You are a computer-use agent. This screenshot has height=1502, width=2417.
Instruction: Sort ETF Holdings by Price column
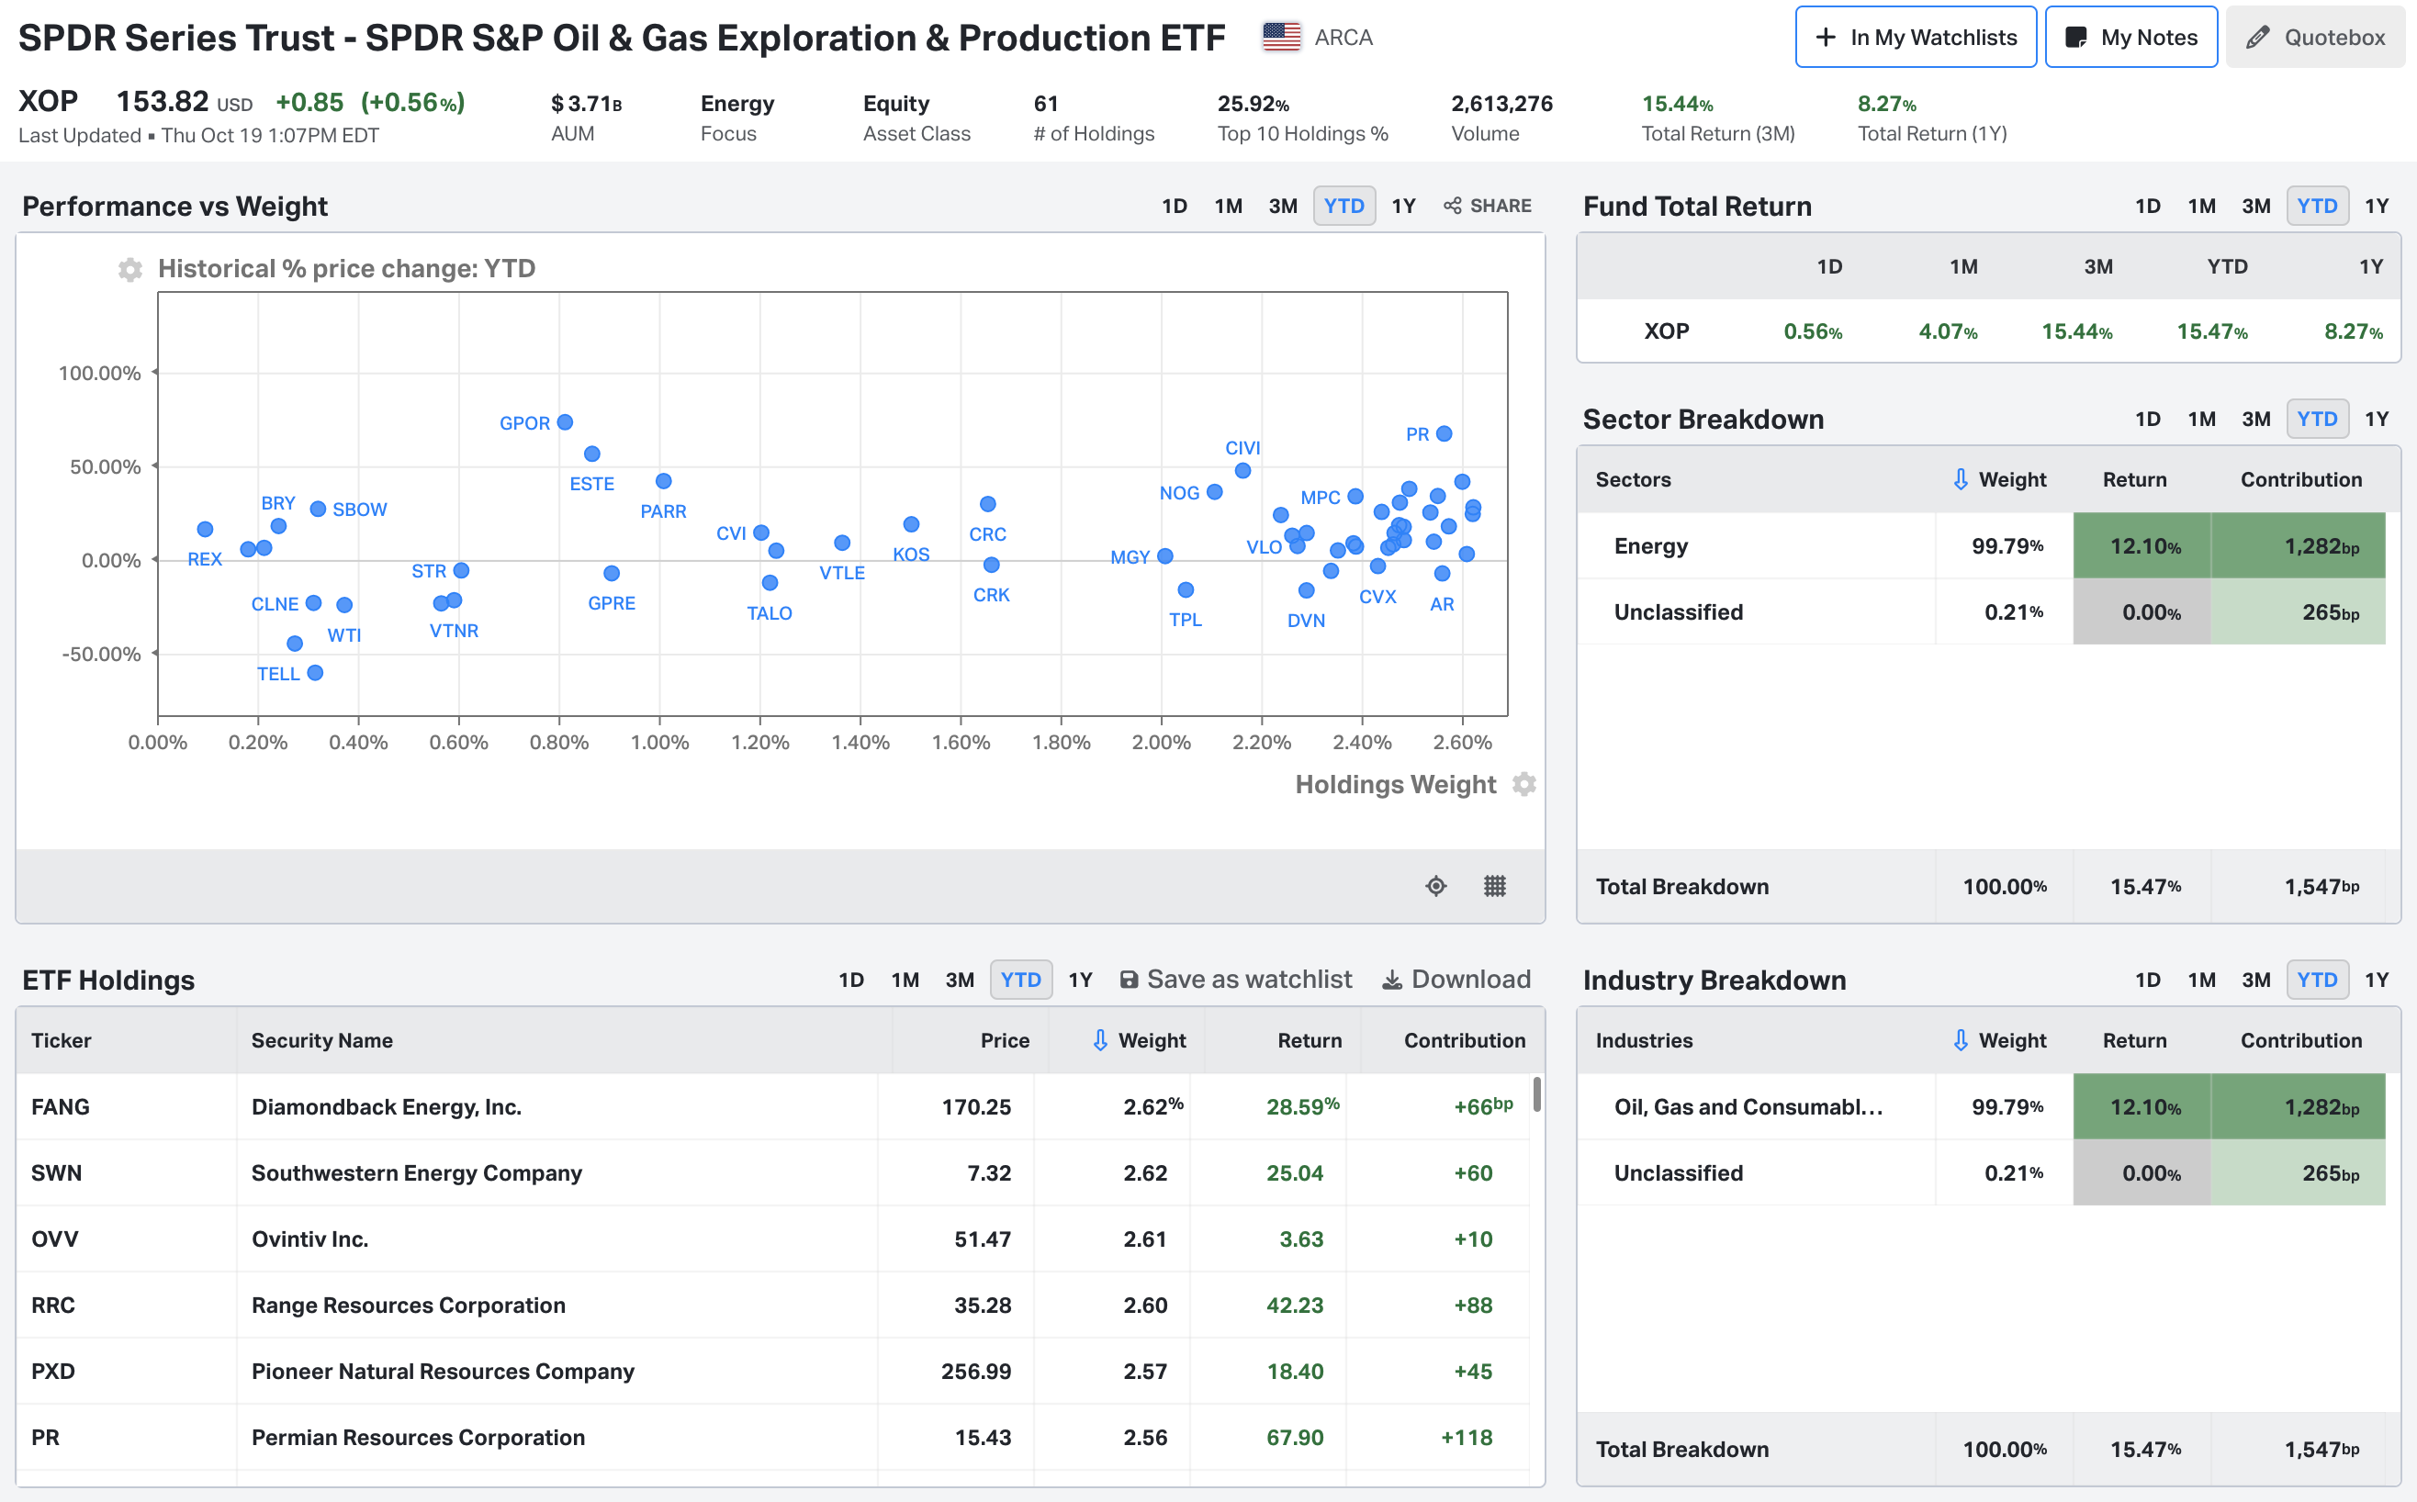[x=1005, y=1040]
